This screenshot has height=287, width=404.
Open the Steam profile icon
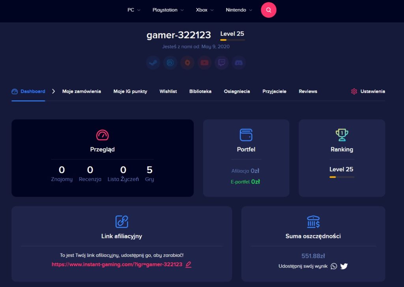click(x=153, y=63)
